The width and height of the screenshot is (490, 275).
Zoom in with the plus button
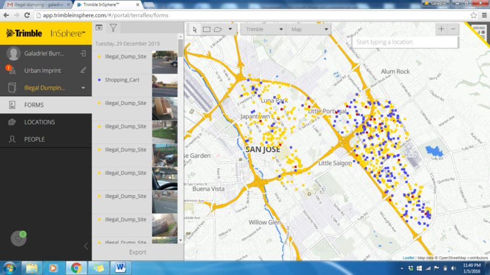(441, 29)
